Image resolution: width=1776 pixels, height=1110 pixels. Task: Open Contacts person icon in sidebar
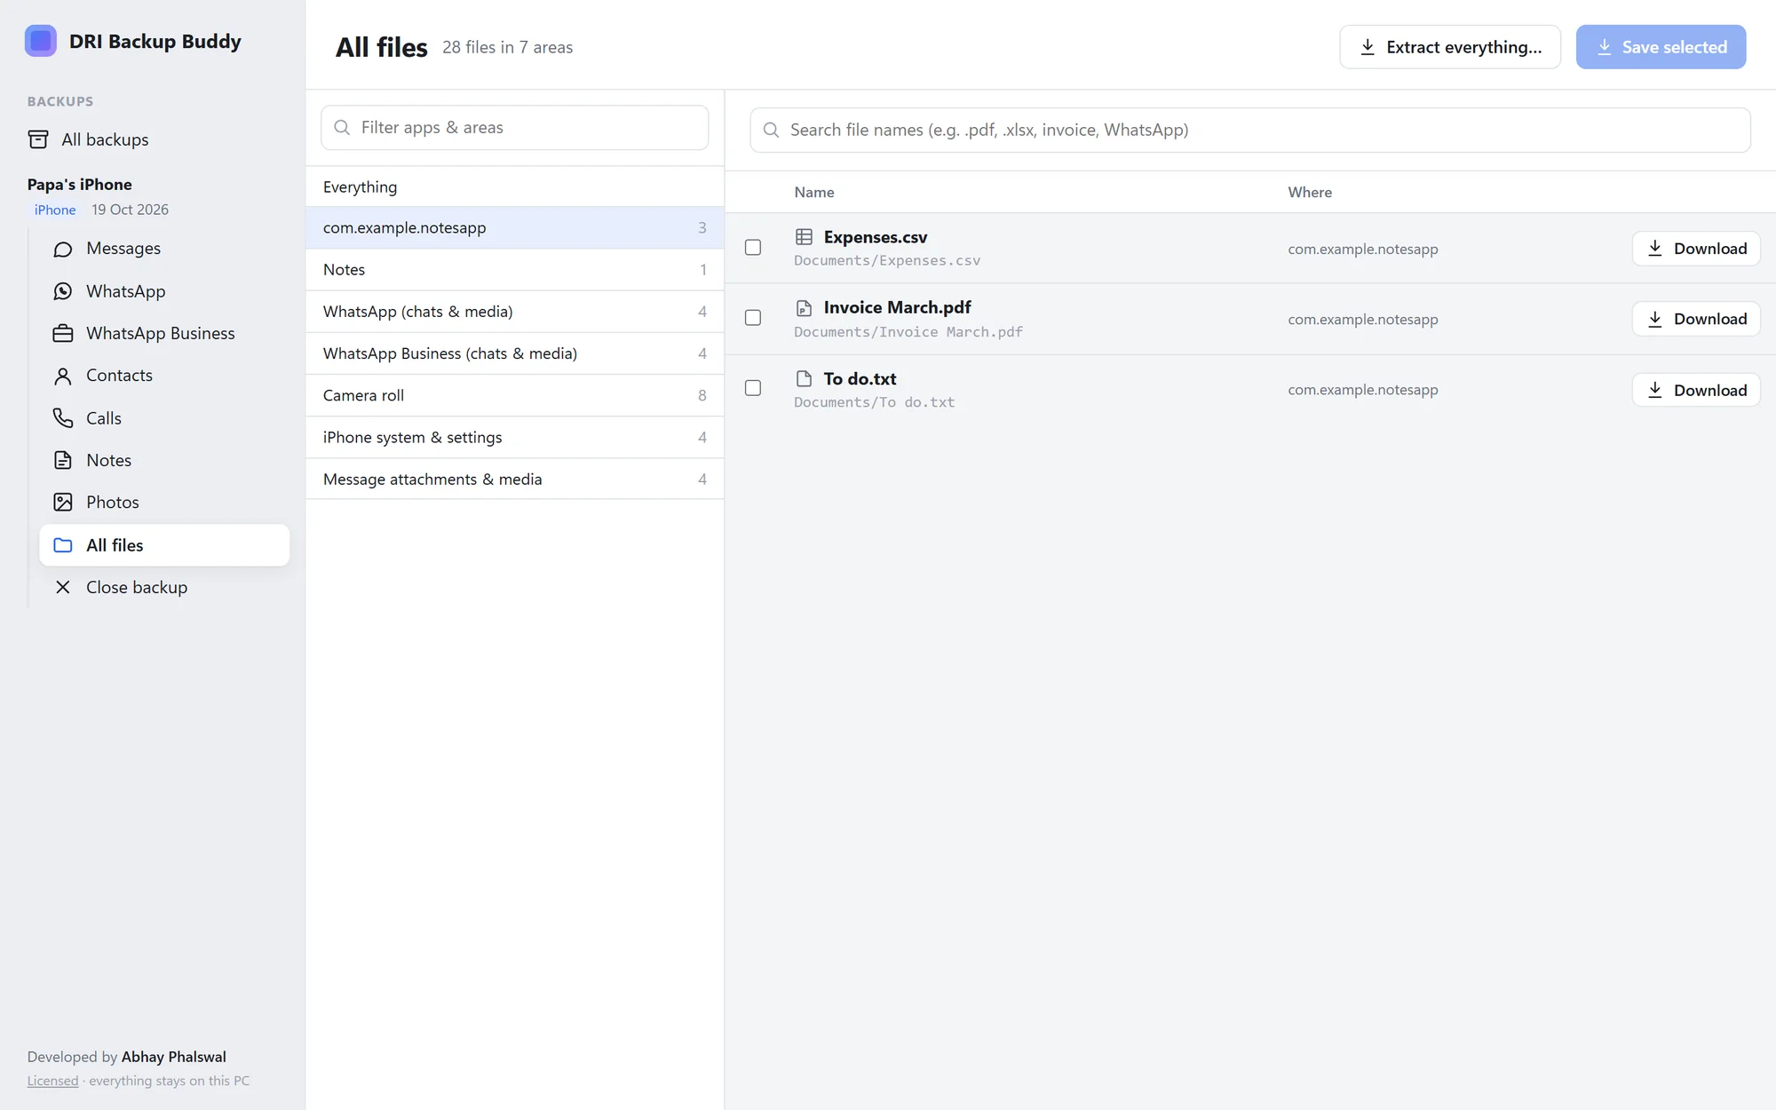tap(63, 377)
